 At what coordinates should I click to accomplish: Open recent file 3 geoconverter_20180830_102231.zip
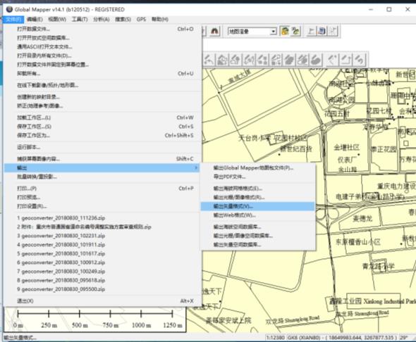click(102, 236)
